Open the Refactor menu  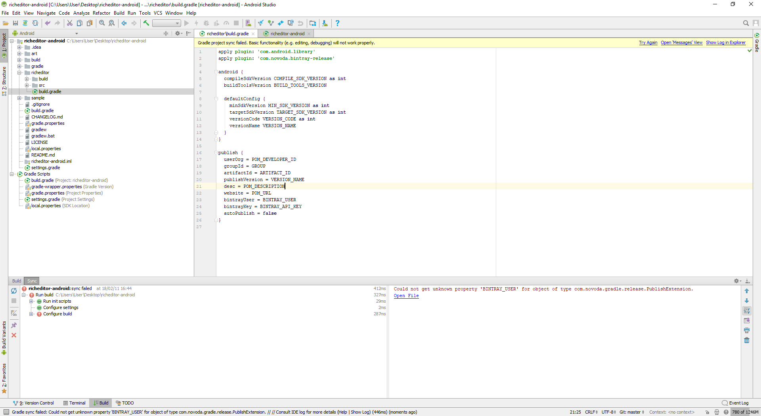point(101,13)
